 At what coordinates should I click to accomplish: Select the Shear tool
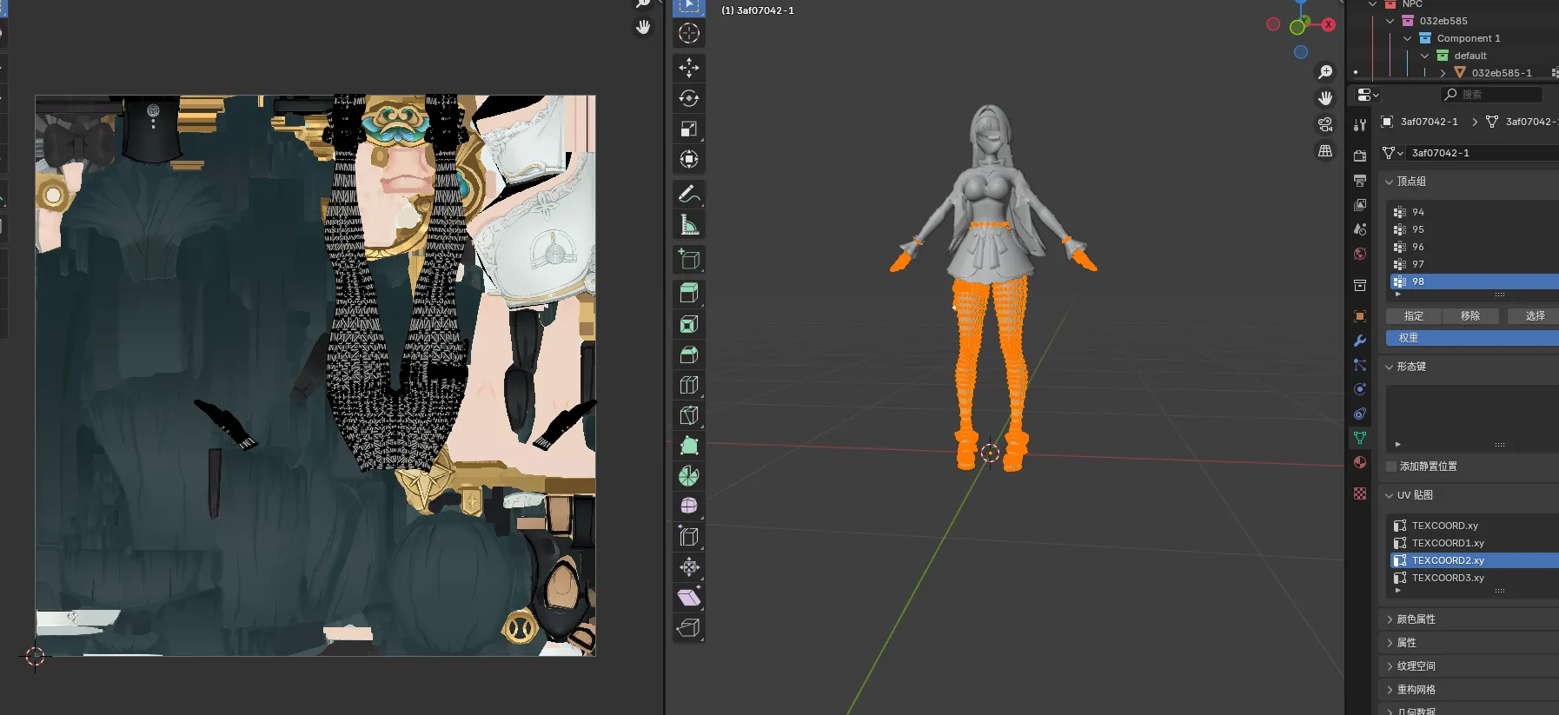(x=689, y=598)
